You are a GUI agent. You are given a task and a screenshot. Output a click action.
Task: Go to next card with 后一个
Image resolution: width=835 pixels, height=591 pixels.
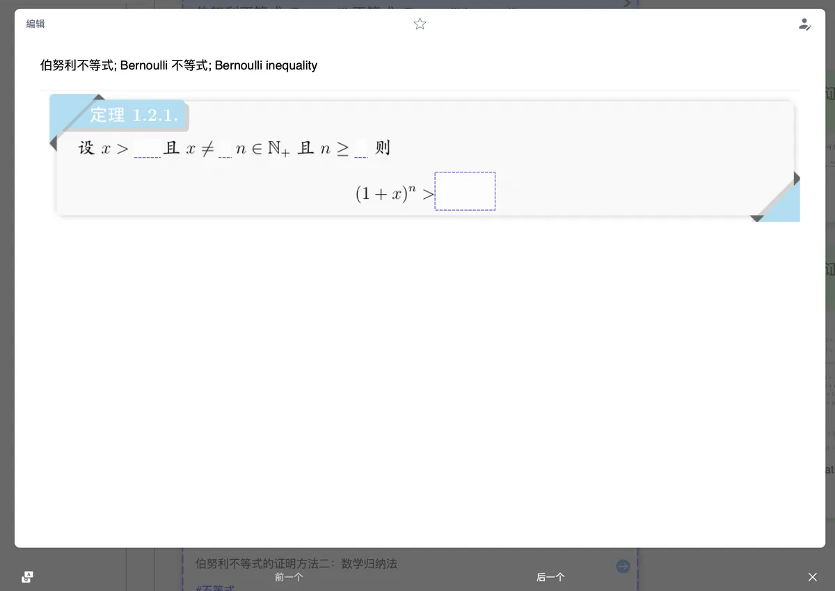click(x=550, y=577)
